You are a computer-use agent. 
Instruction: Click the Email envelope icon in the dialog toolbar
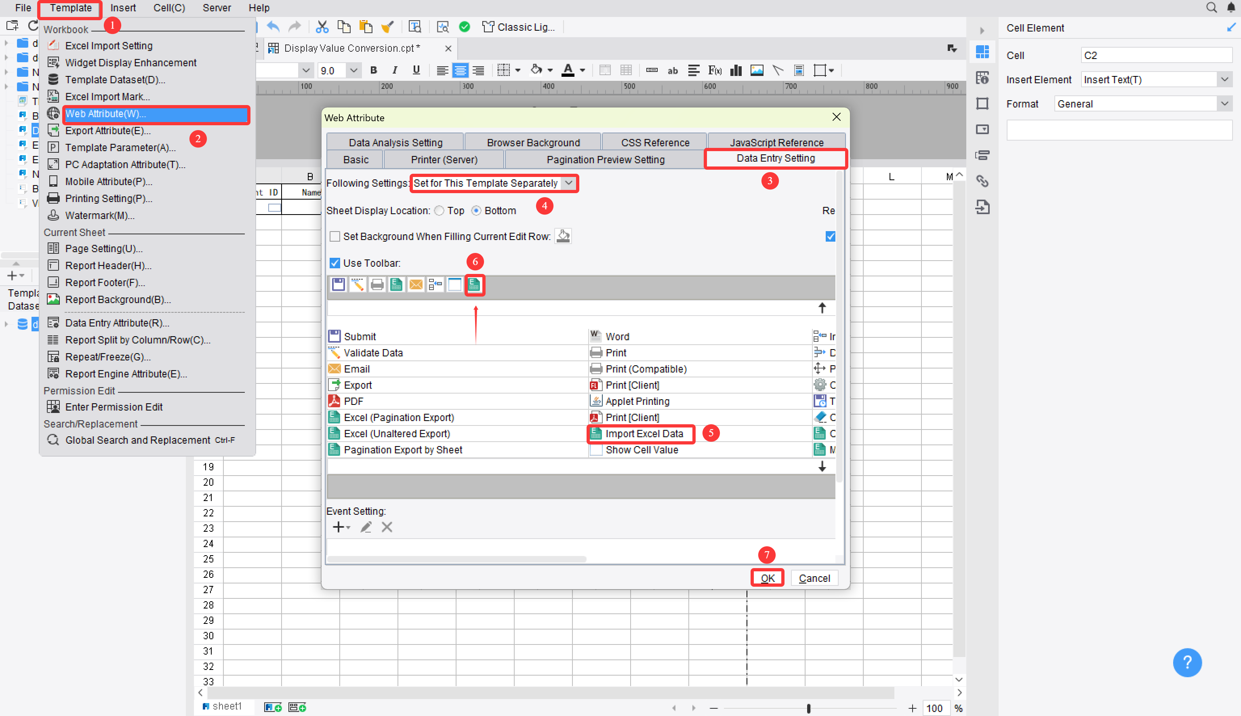416,285
